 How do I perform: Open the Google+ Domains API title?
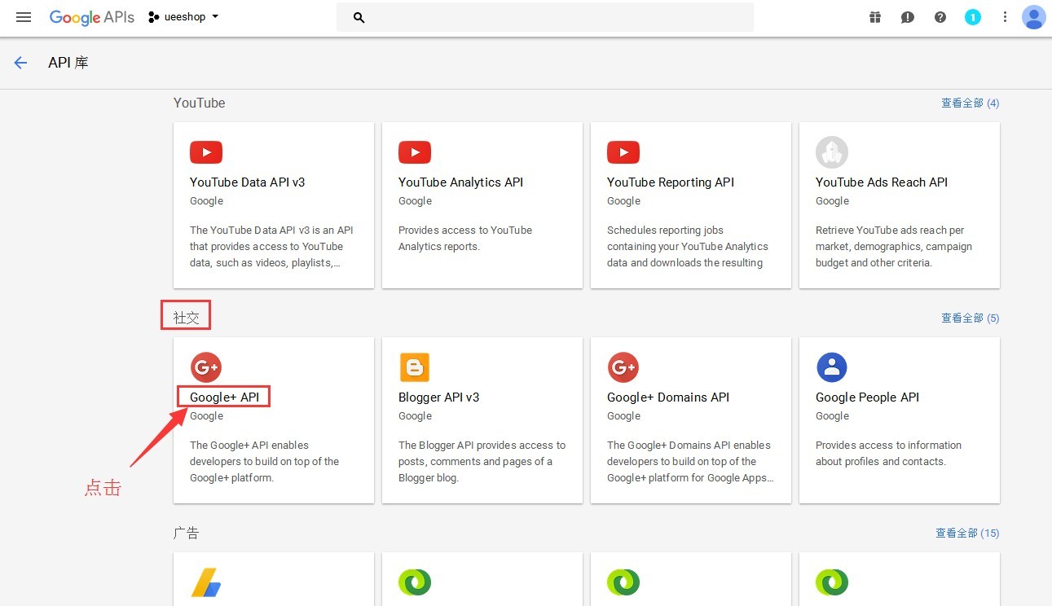668,397
